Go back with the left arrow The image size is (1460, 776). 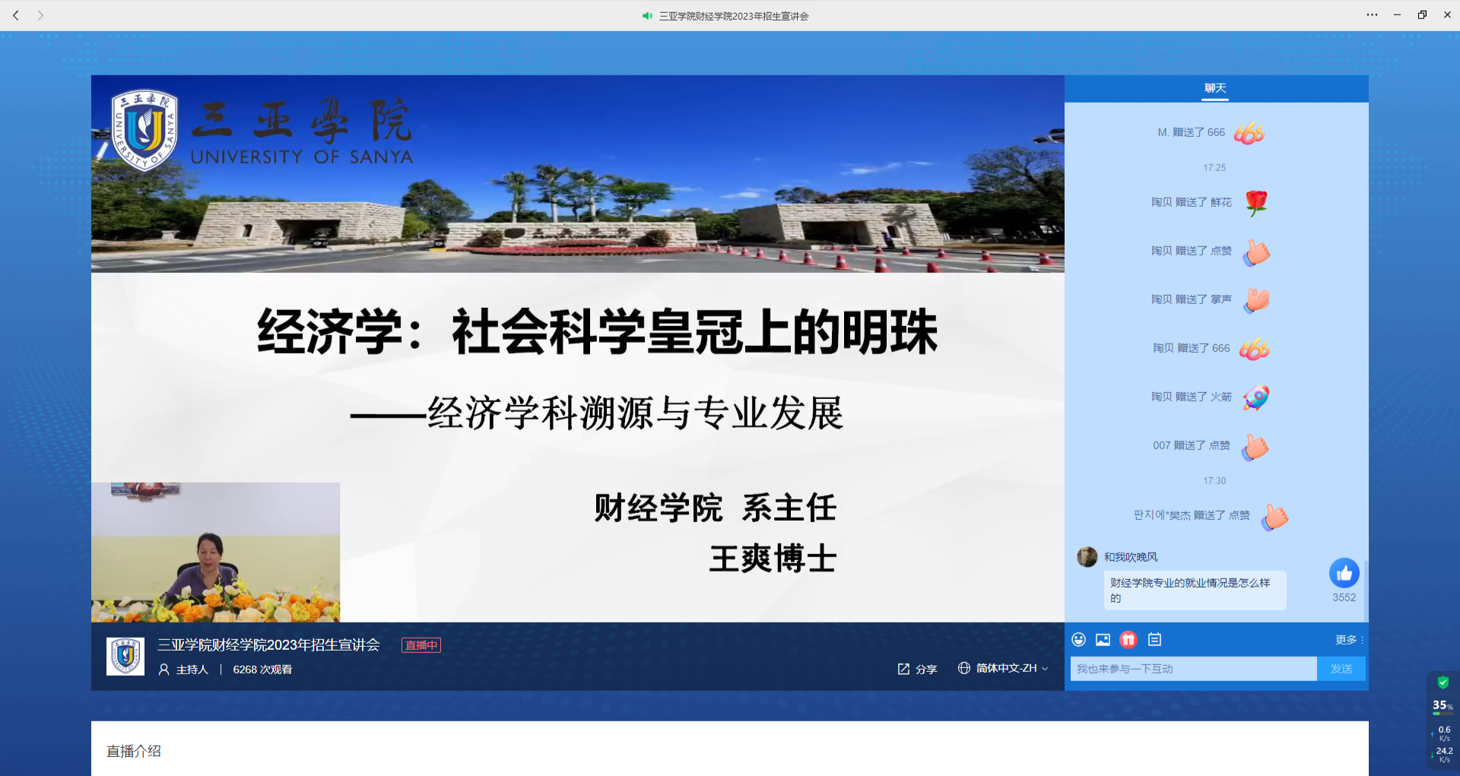point(16,15)
